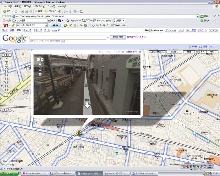Open お気に入り(A) menu
The height and width of the screenshot is (176, 220).
(39, 6)
